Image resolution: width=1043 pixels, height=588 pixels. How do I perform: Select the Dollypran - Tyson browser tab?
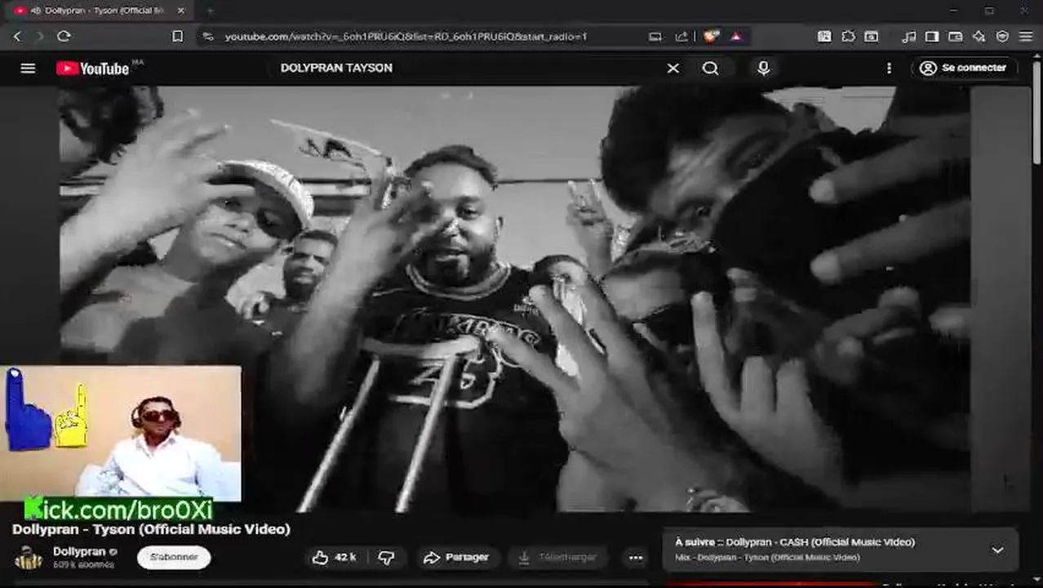pyautogui.click(x=100, y=11)
